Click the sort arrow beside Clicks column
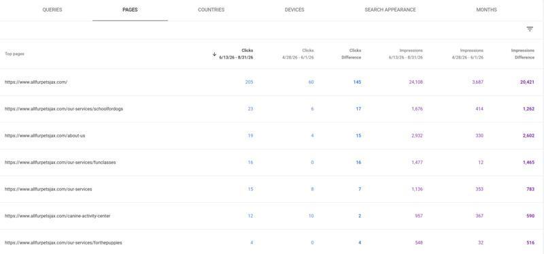Image resolution: width=544 pixels, height=254 pixels. (214, 54)
